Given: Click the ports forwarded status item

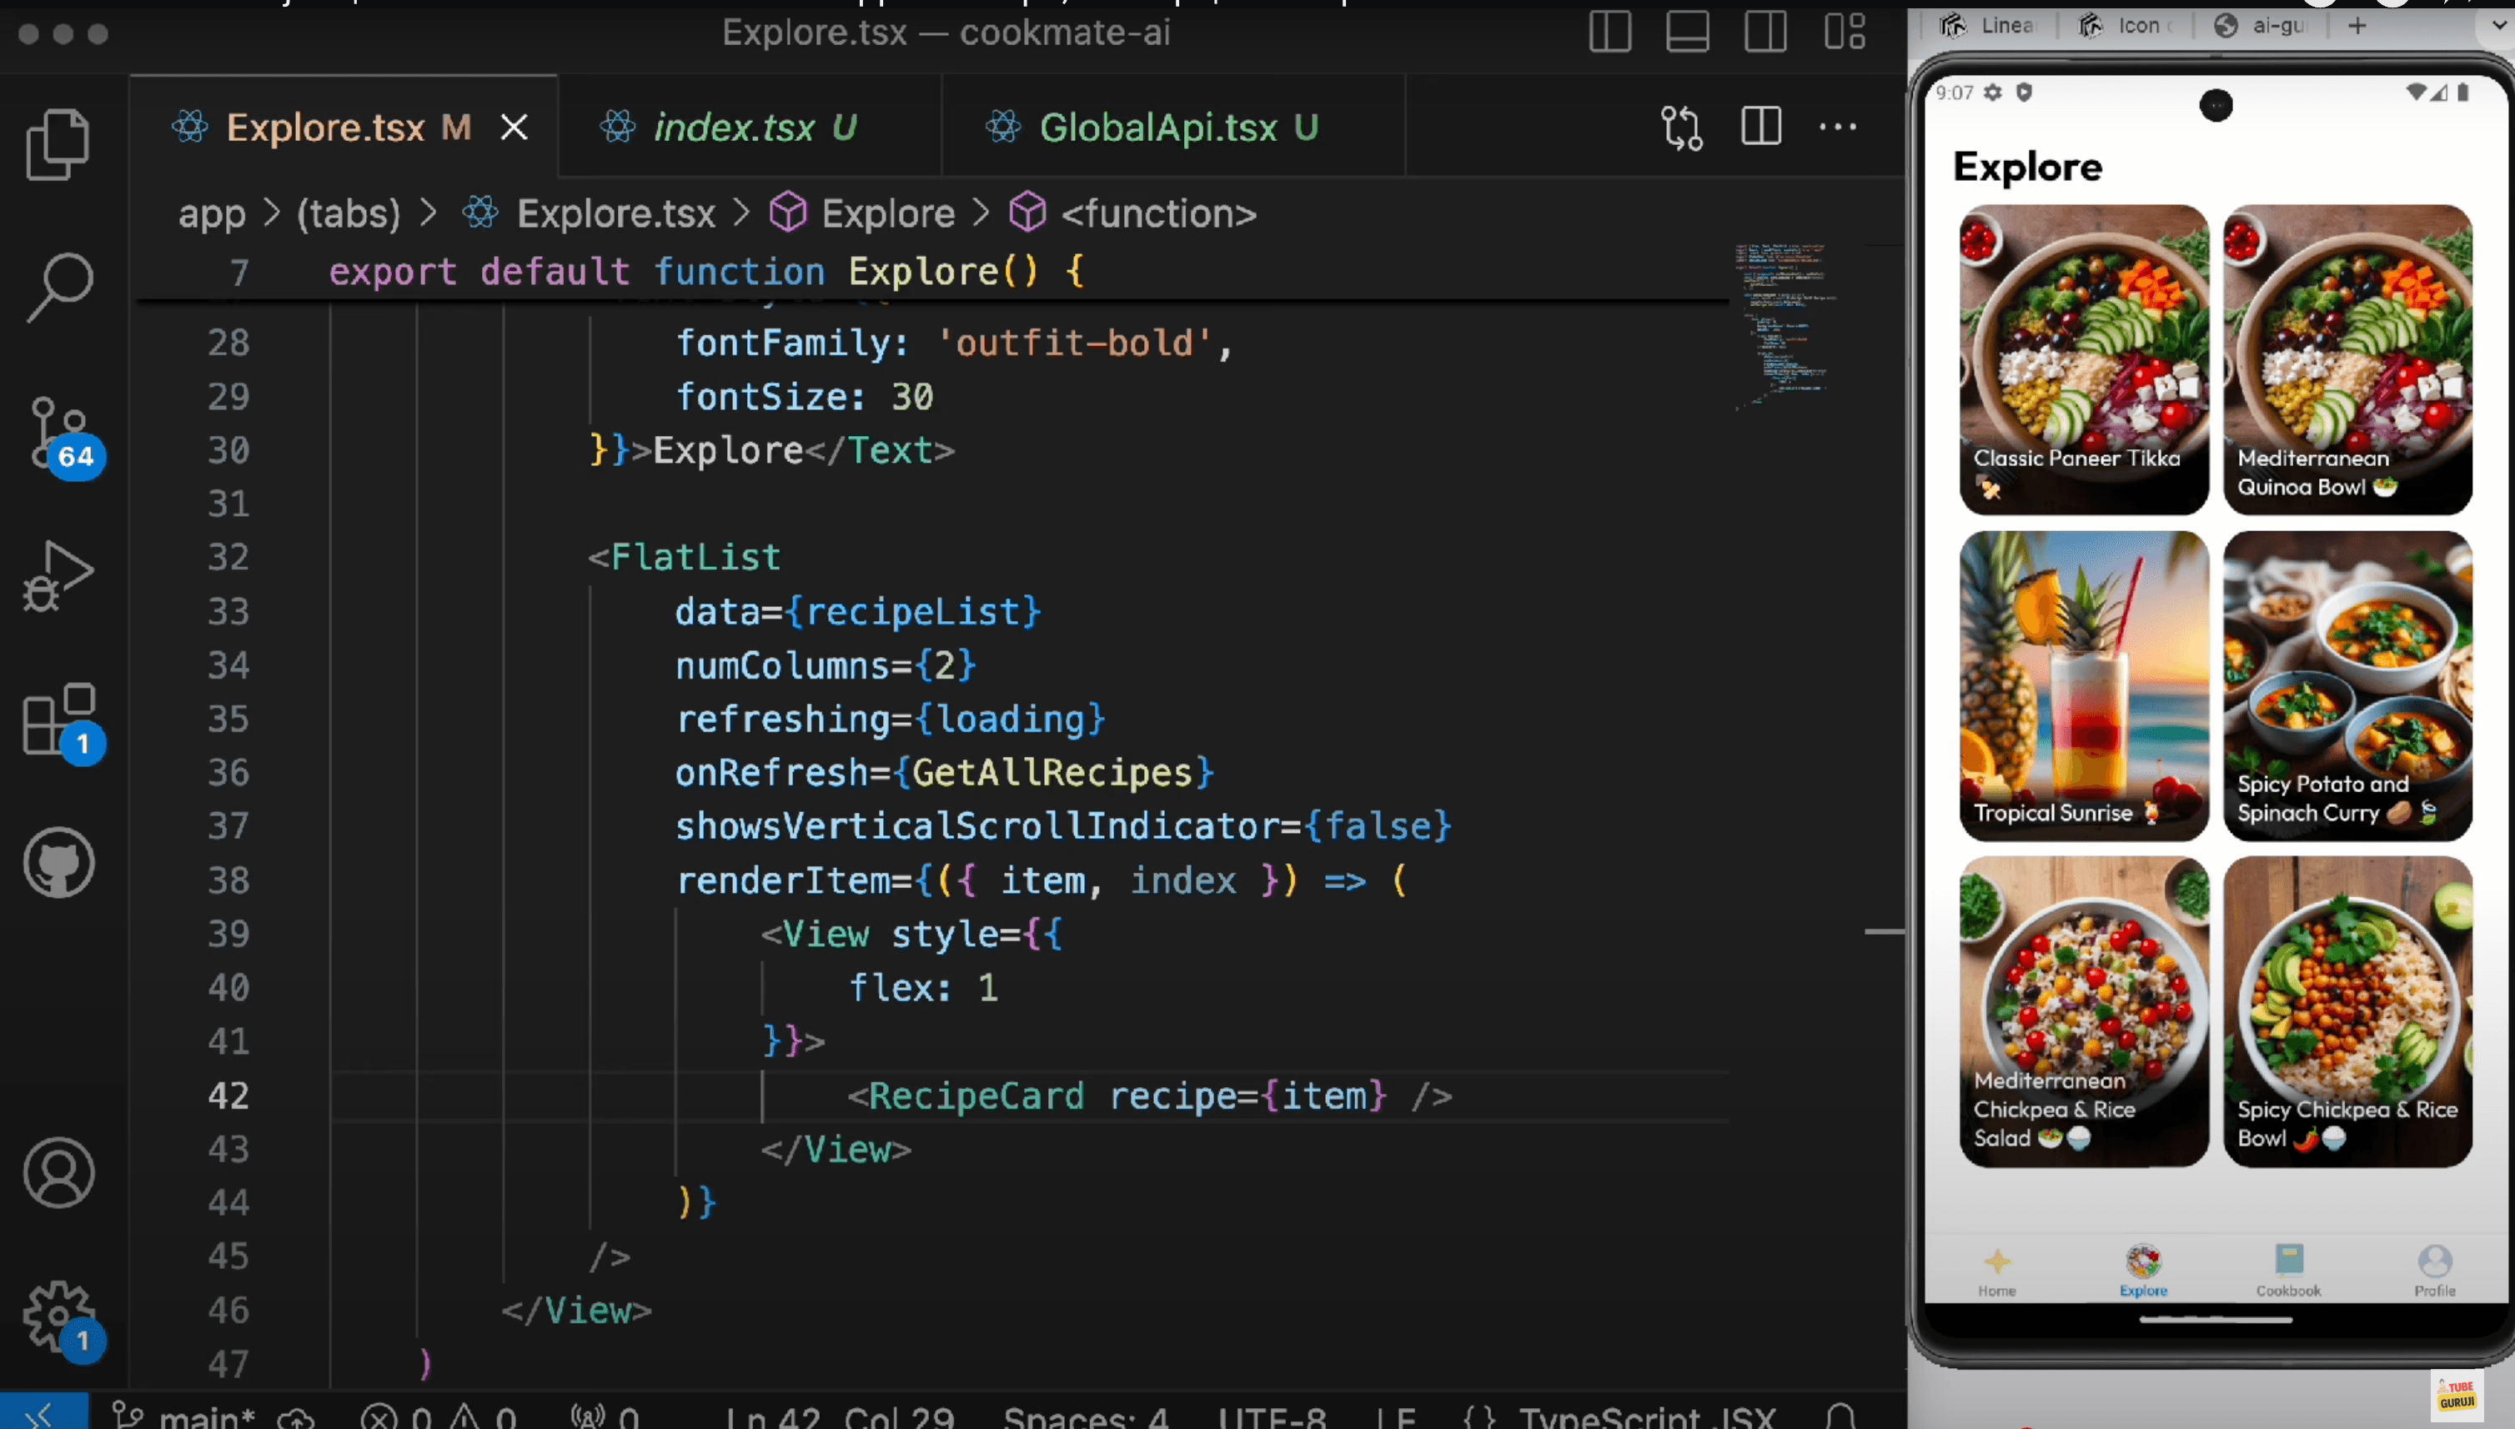Looking at the screenshot, I should [605, 1417].
